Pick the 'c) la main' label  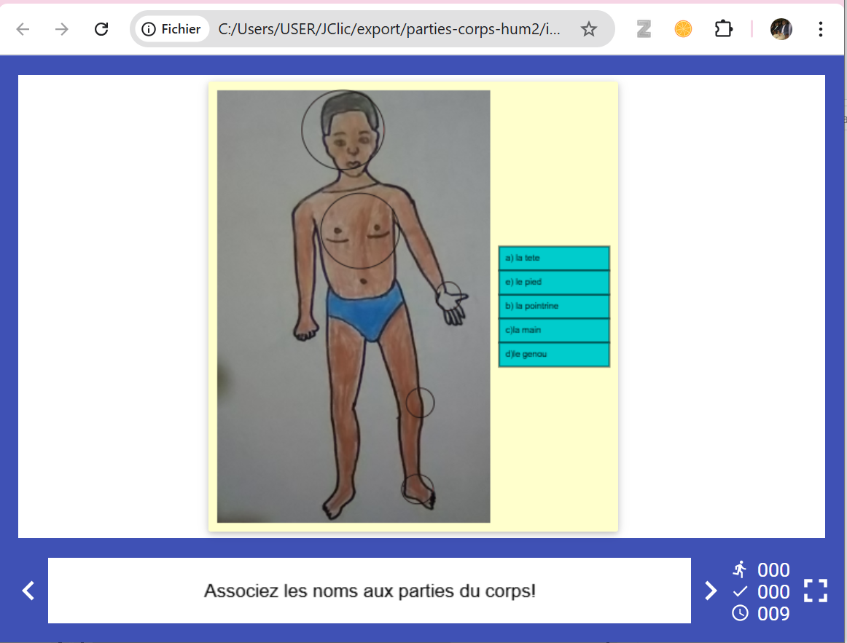[x=554, y=330]
